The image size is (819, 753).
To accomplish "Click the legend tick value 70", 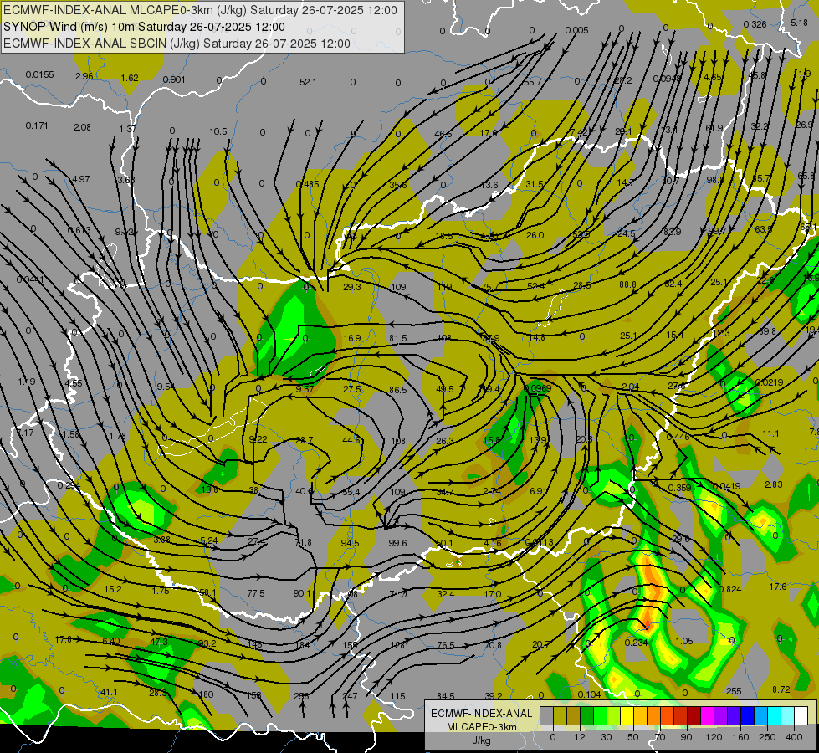I will tap(660, 737).
